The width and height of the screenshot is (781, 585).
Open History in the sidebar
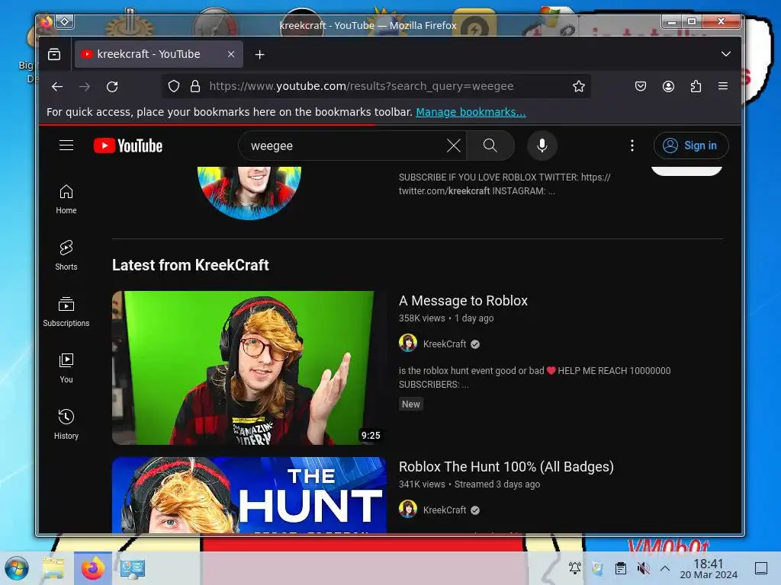click(x=66, y=424)
